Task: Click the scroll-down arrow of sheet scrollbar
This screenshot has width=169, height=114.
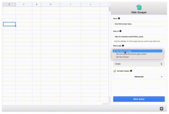Action: [110, 101]
